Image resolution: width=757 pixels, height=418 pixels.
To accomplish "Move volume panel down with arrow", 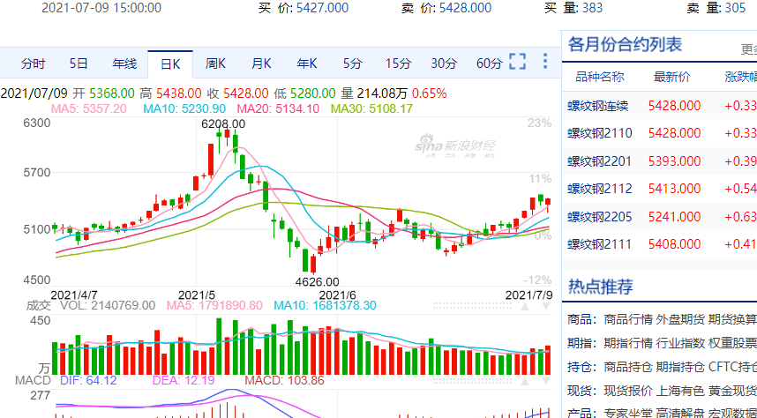I will pyautogui.click(x=546, y=306).
